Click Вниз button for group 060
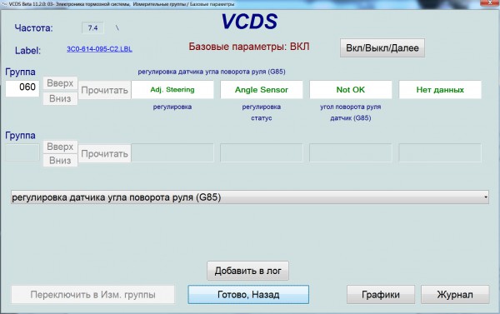The height and width of the screenshot is (314, 500). pos(60,98)
